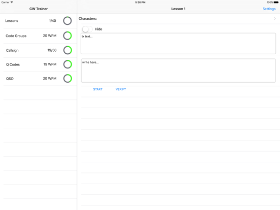Tap the START button
This screenshot has width=280, height=210.
click(x=98, y=89)
